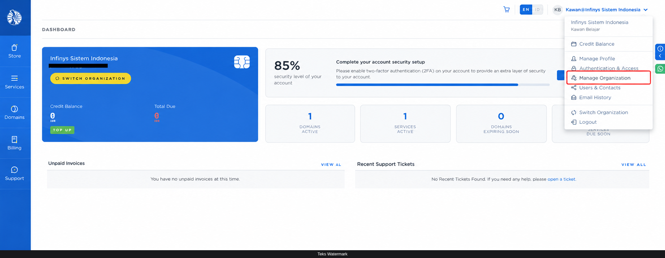
Task: Click Logout in the account menu
Action: point(588,122)
